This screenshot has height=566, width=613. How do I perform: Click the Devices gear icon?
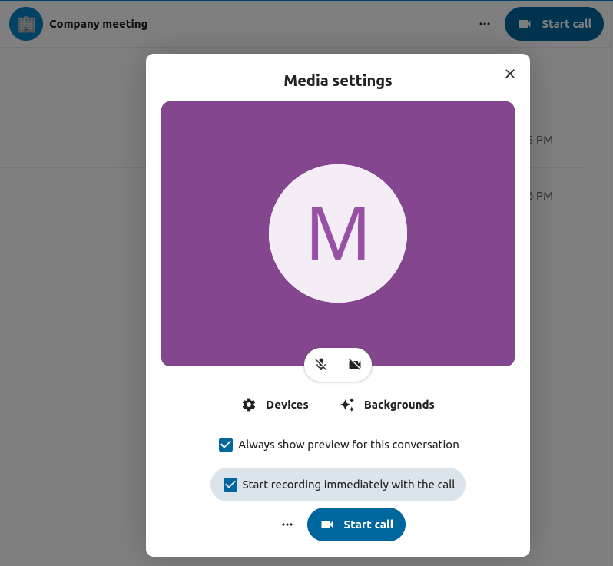[x=249, y=405]
